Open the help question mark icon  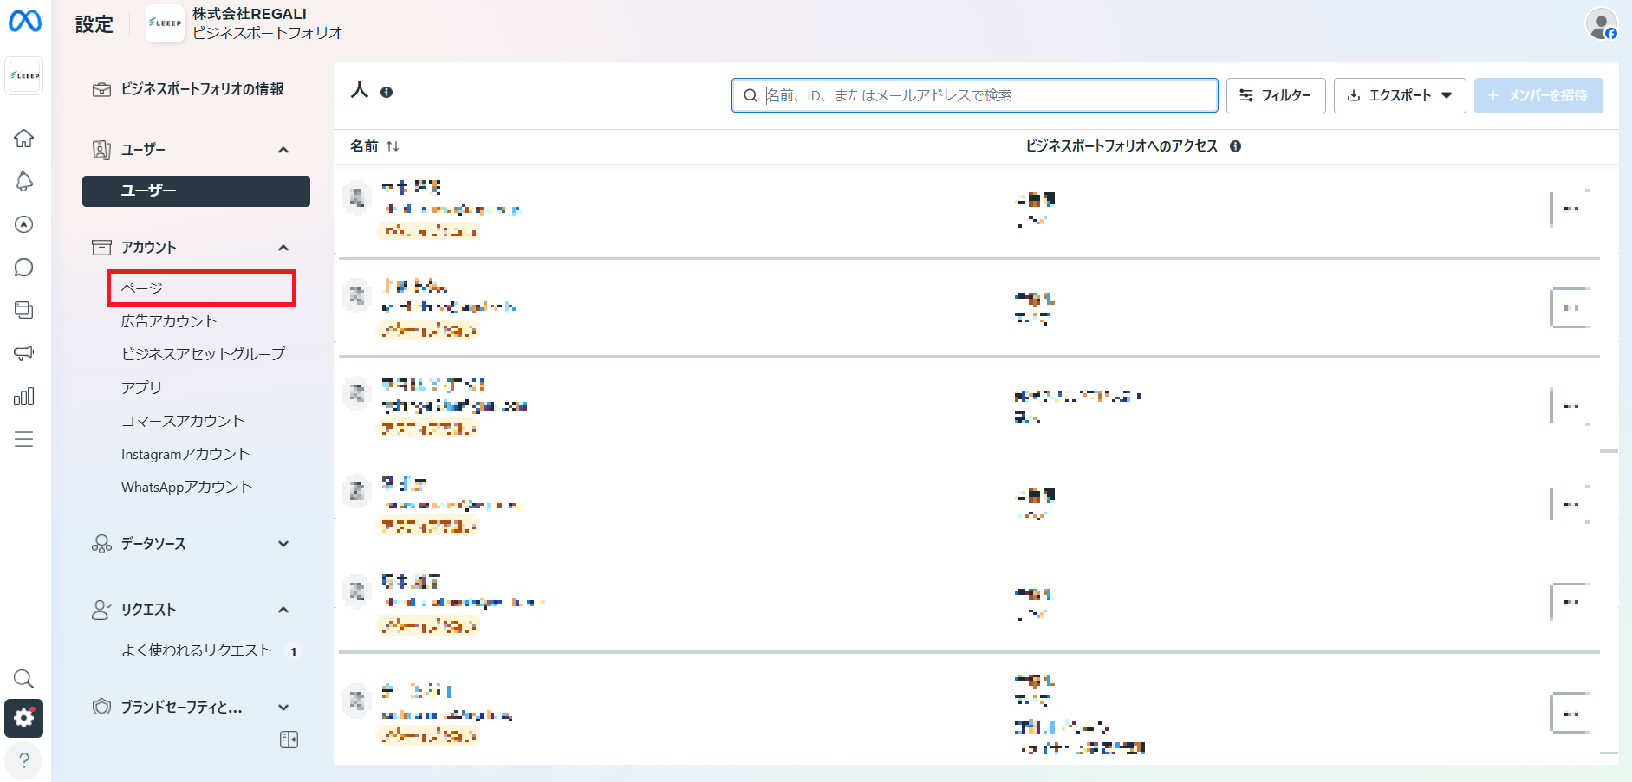[24, 760]
